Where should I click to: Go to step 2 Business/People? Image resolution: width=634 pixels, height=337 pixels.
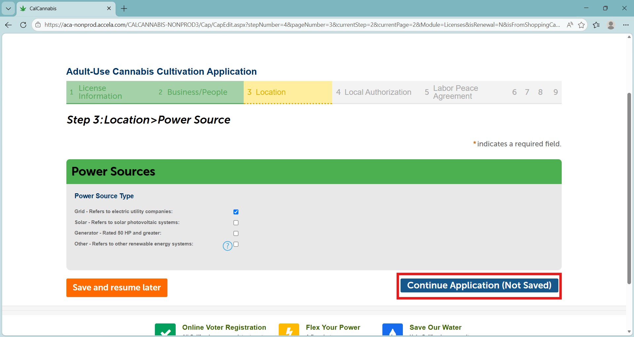click(x=199, y=92)
